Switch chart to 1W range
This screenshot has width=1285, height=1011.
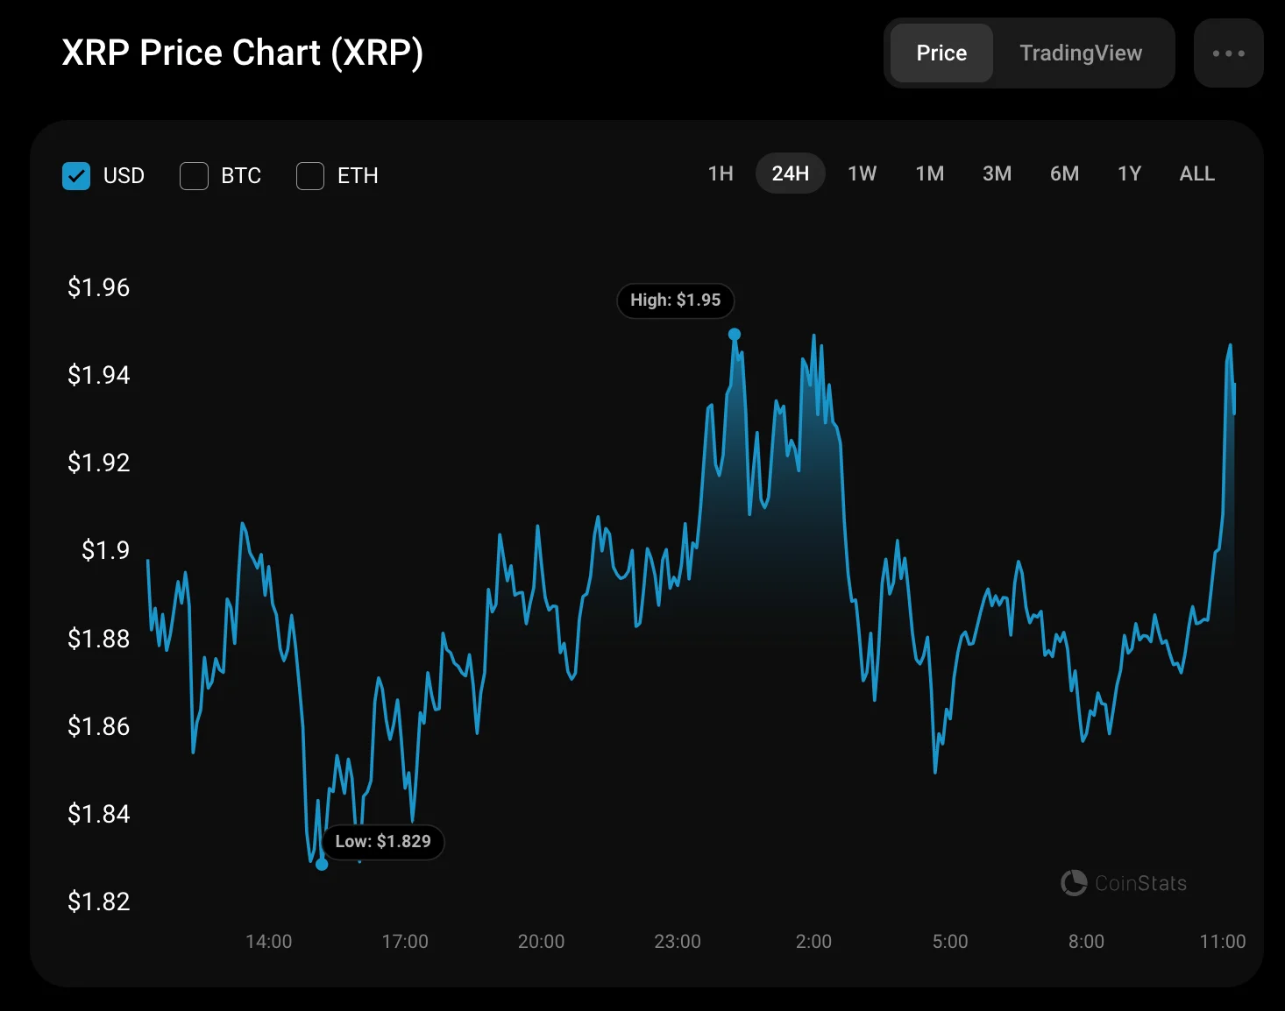click(x=862, y=173)
